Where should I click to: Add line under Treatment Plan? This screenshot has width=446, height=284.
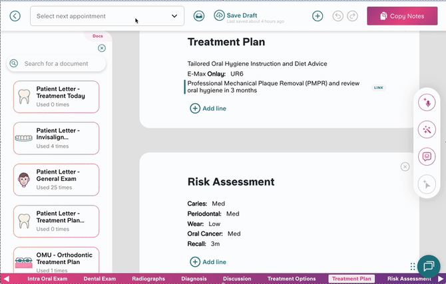point(208,108)
